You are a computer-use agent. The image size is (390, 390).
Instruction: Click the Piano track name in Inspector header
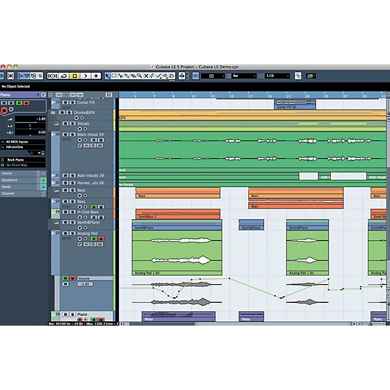click(5, 95)
